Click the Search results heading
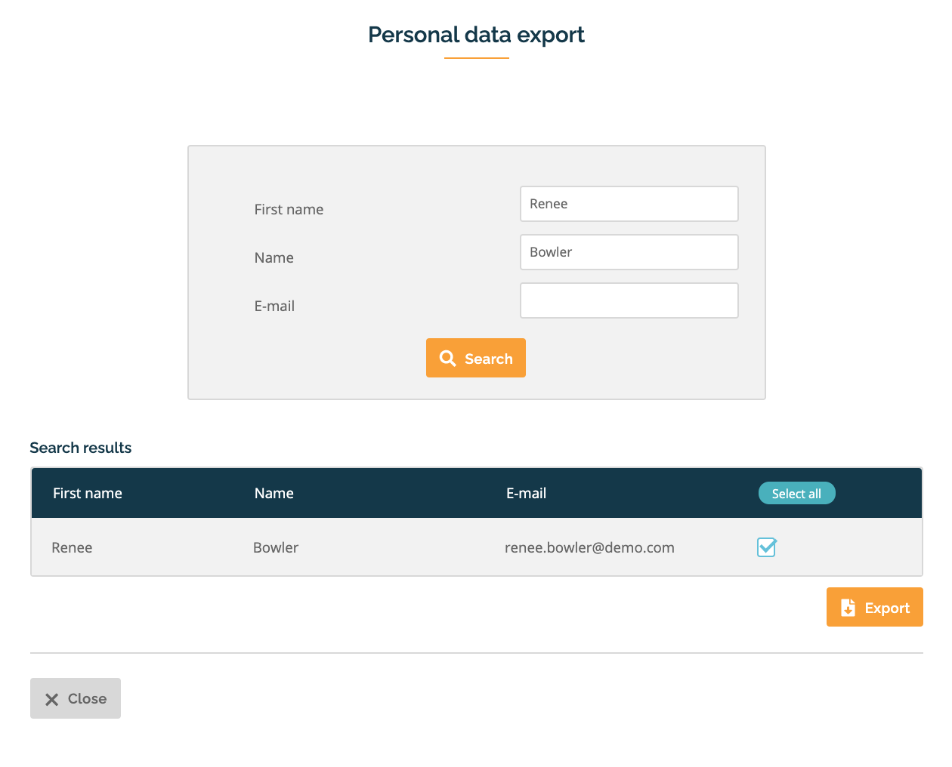This screenshot has width=952, height=767. (x=81, y=448)
